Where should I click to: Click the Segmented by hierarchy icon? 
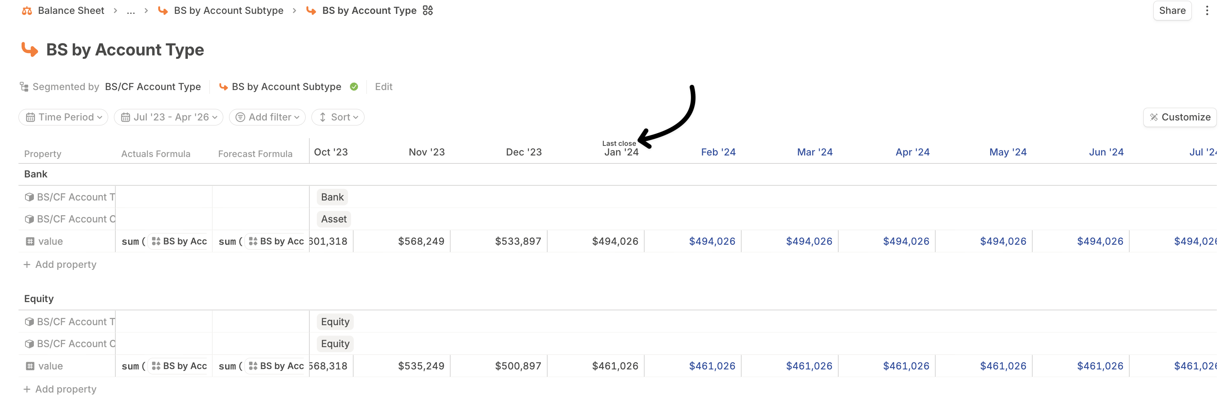pos(24,87)
